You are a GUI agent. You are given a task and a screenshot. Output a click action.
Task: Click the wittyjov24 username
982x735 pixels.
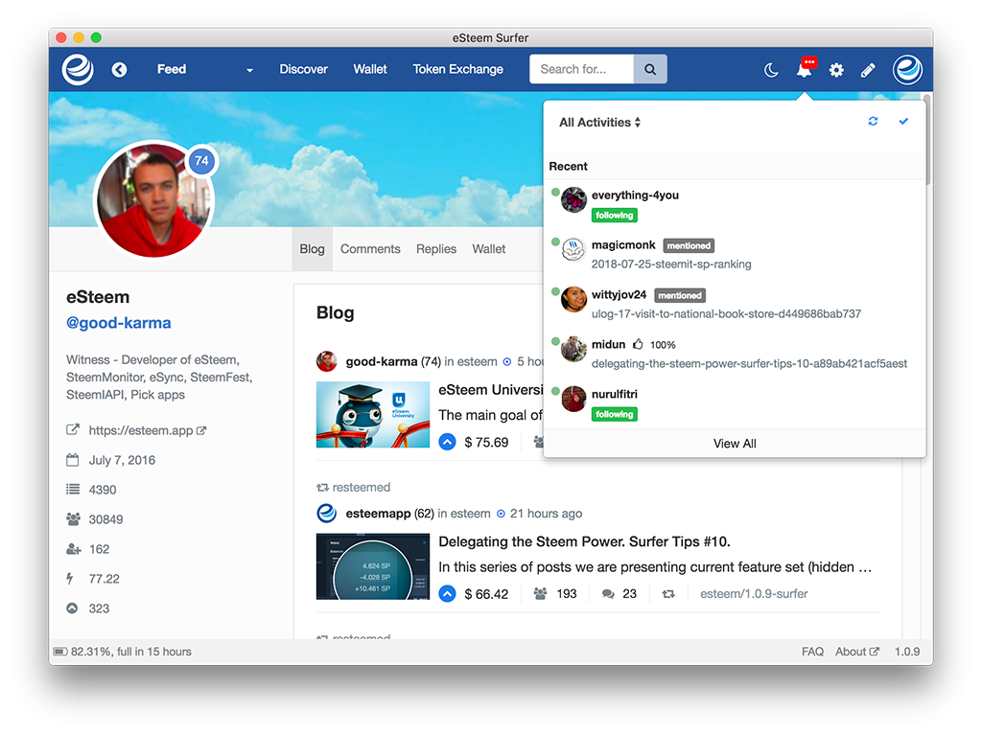(x=619, y=294)
